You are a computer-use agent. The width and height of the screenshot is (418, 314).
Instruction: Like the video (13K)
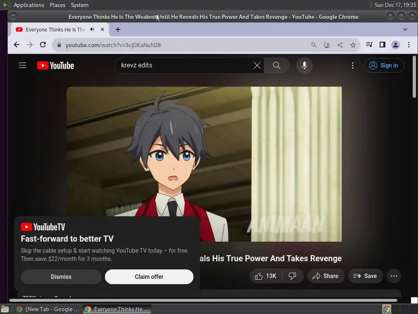266,276
